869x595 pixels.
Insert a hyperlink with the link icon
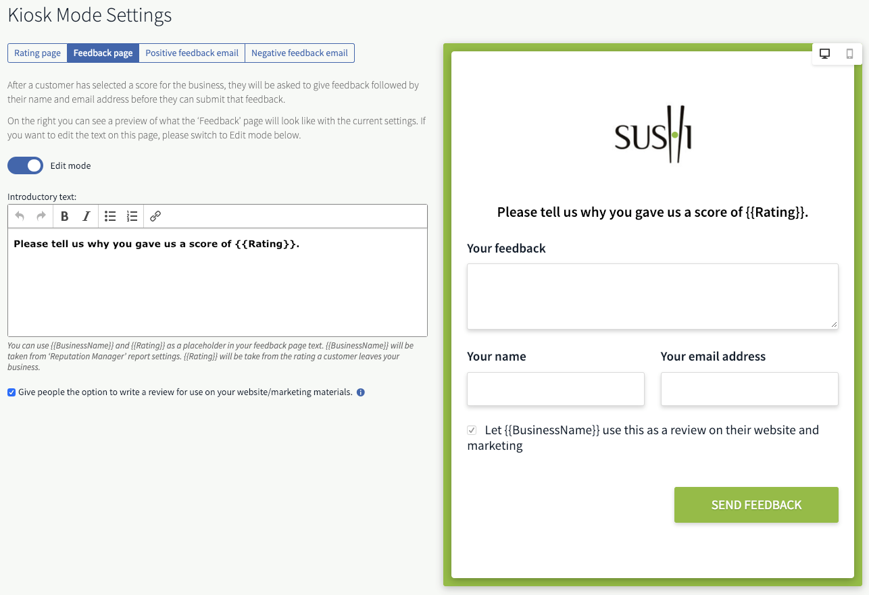coord(155,216)
